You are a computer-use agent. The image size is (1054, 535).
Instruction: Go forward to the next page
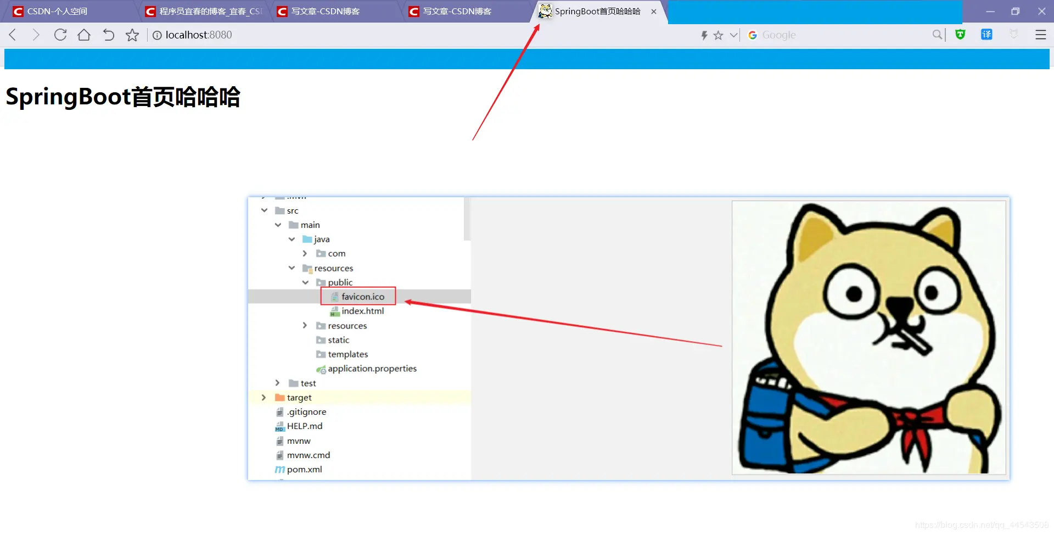(x=36, y=35)
